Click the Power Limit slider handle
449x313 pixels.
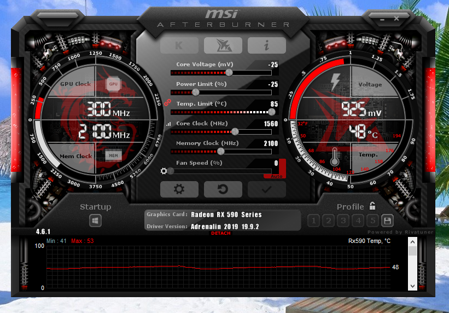click(196, 92)
